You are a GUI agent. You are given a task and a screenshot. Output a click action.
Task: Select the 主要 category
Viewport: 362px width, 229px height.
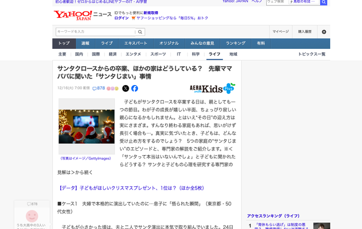pos(62,54)
